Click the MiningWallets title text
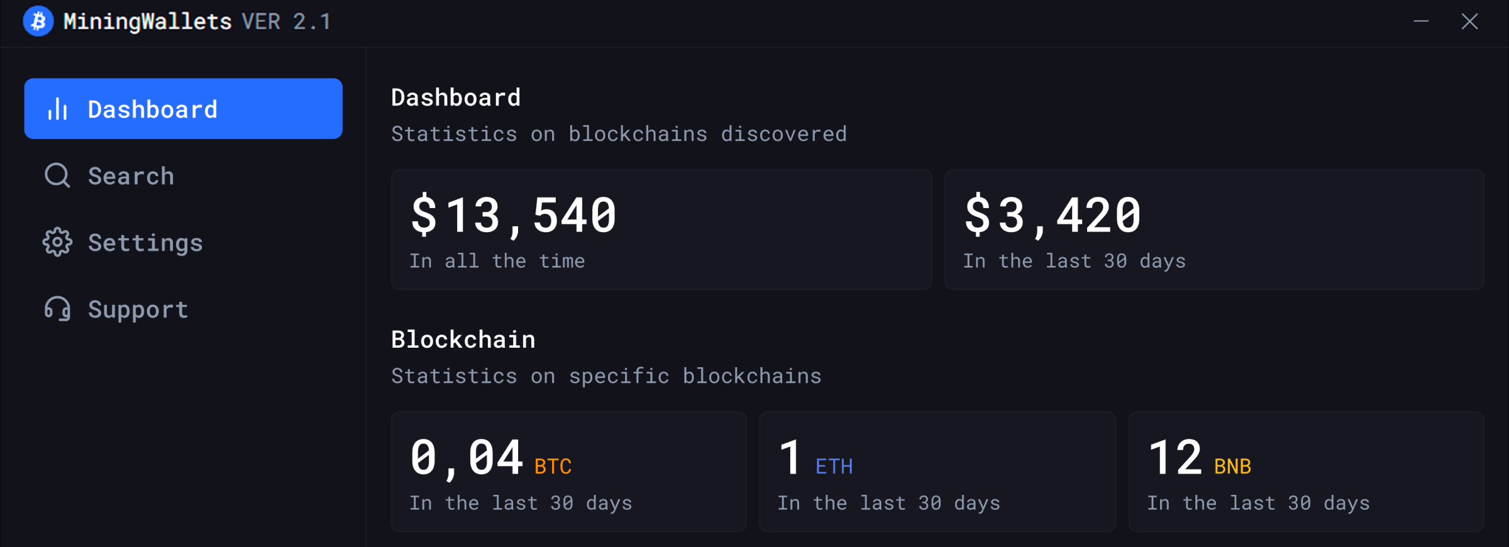Viewport: 1509px width, 547px height. [147, 21]
